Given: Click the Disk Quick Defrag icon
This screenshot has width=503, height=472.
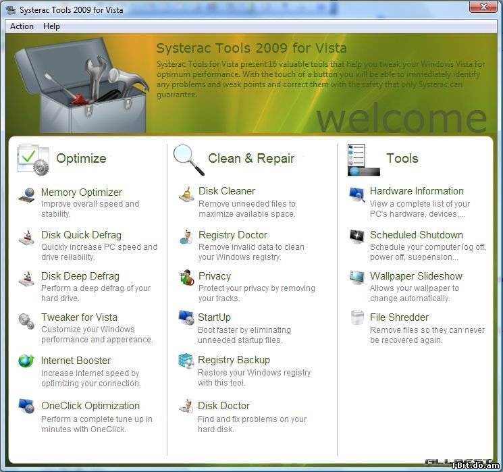Looking at the screenshot, I should coord(26,238).
